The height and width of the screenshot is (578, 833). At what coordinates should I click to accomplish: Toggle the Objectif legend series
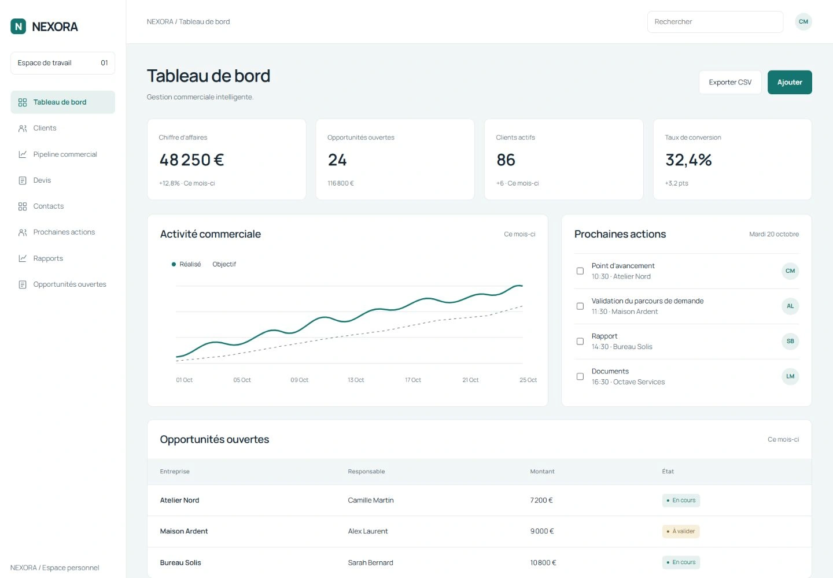224,264
